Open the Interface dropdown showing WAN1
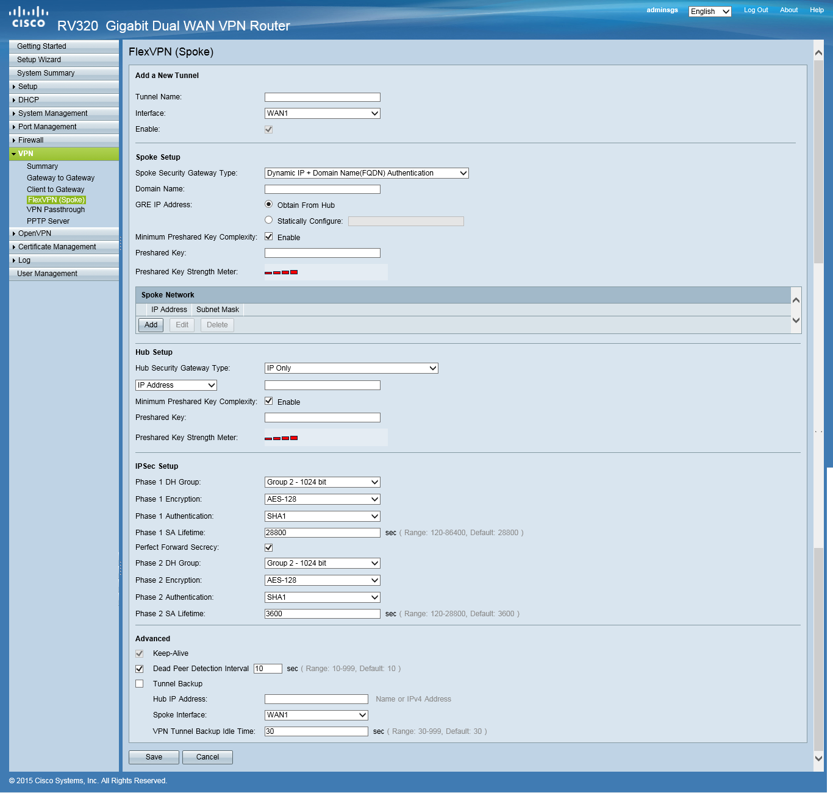 tap(321, 113)
